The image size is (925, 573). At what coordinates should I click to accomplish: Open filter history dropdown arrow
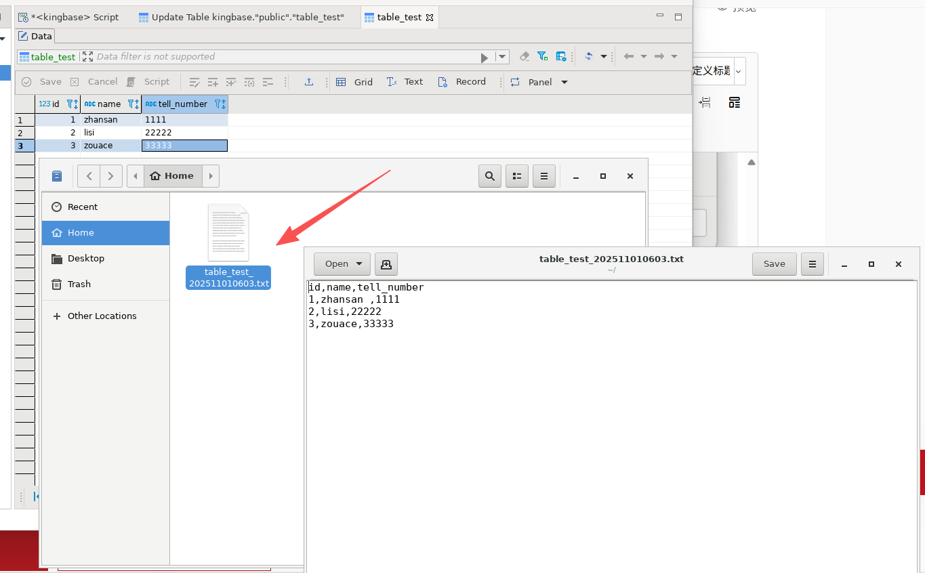click(x=502, y=57)
